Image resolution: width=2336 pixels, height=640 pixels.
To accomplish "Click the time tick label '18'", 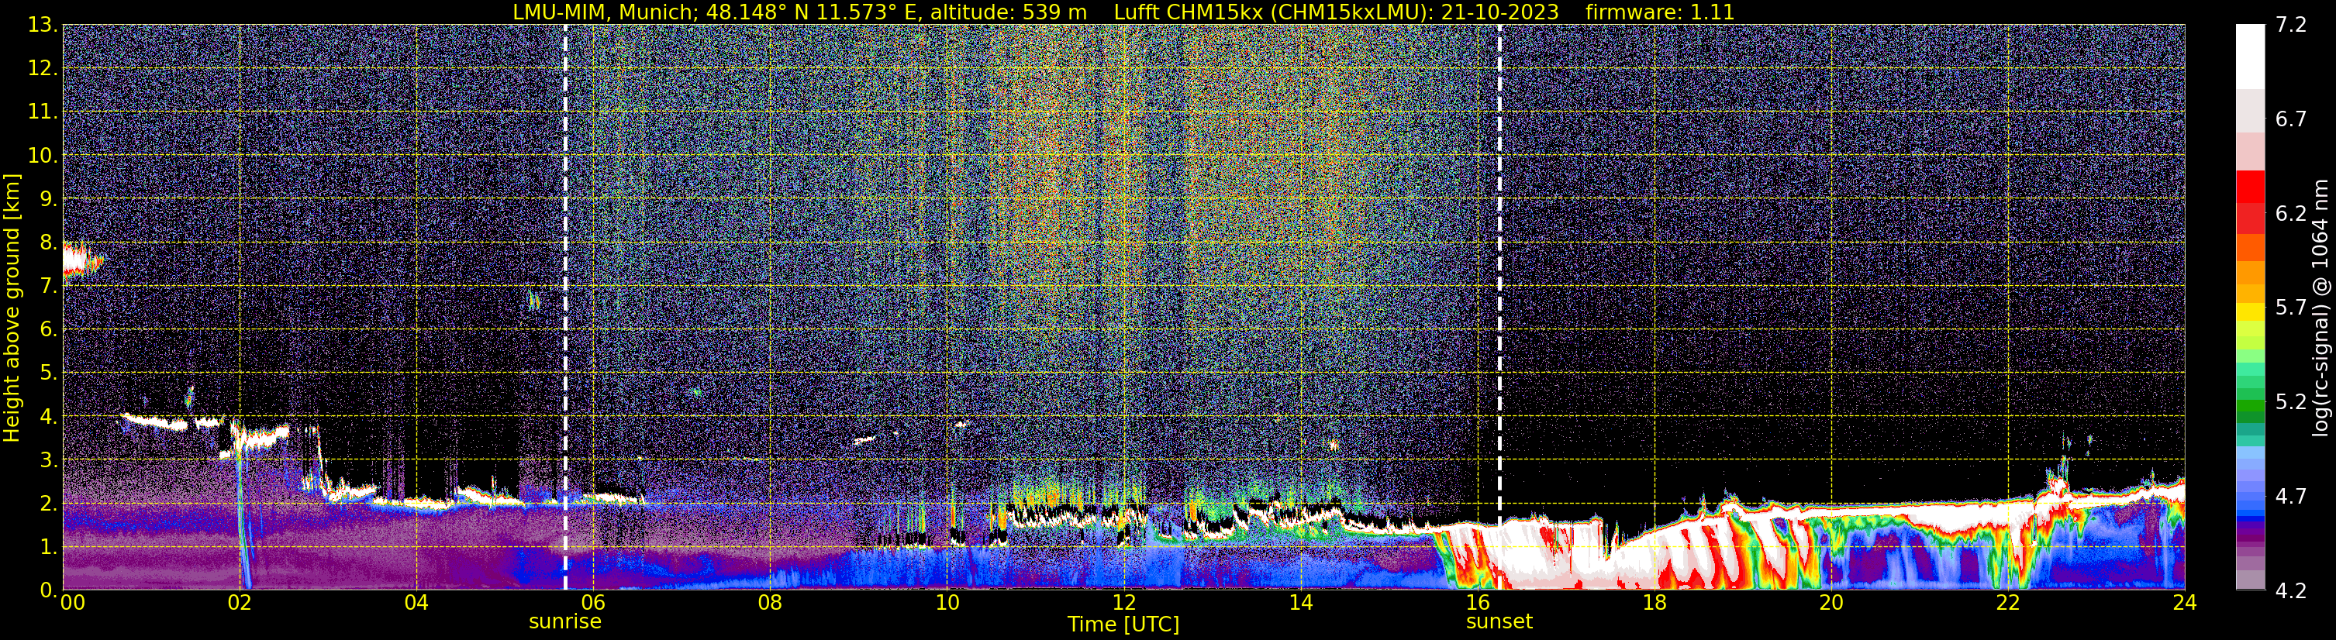I will pos(1654,602).
